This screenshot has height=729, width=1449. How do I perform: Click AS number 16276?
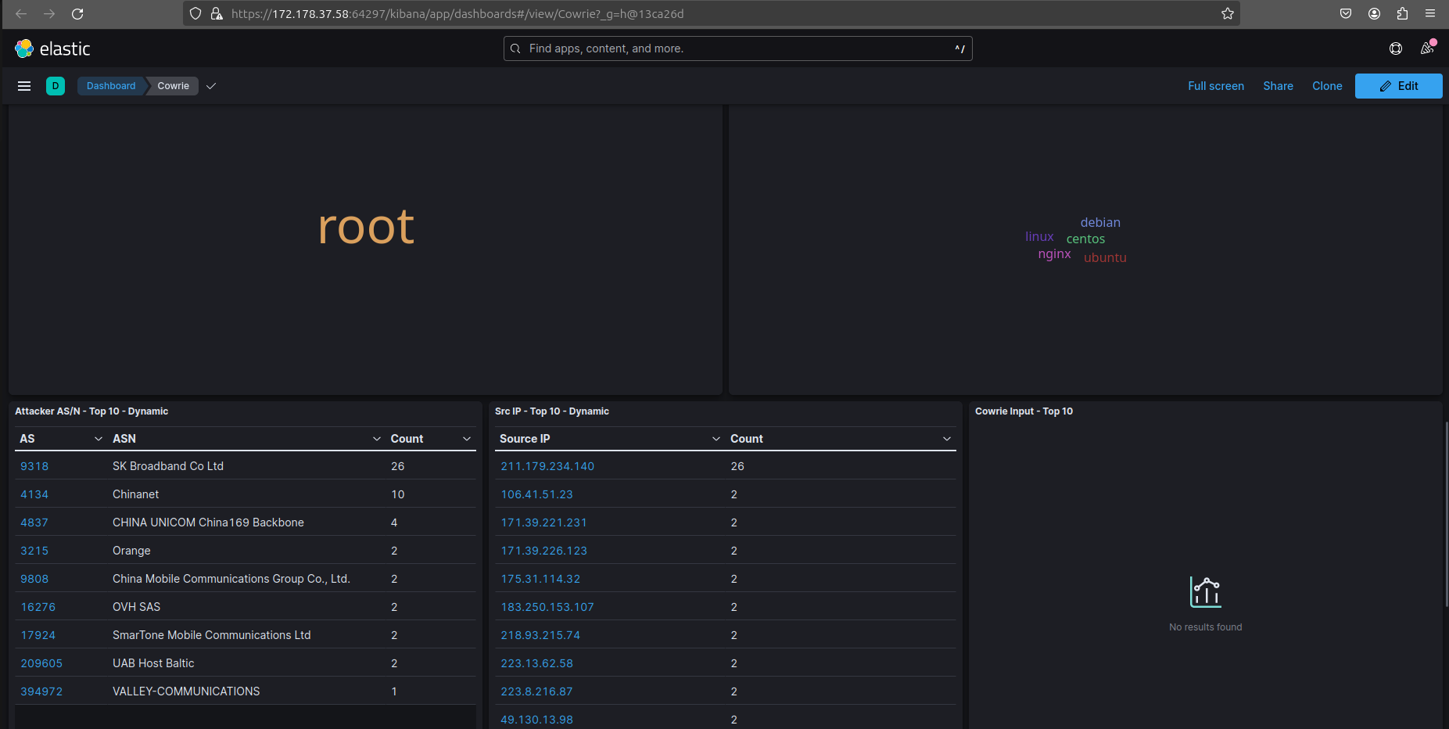(x=38, y=607)
